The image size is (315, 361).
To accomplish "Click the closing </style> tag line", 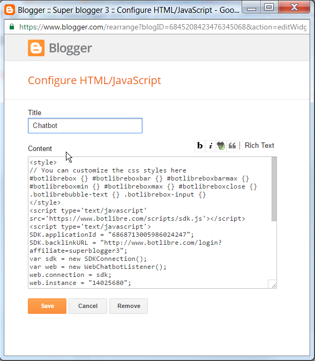I will tap(45, 202).
